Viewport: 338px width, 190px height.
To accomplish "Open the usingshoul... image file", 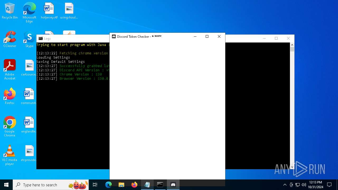I will click(69, 11).
